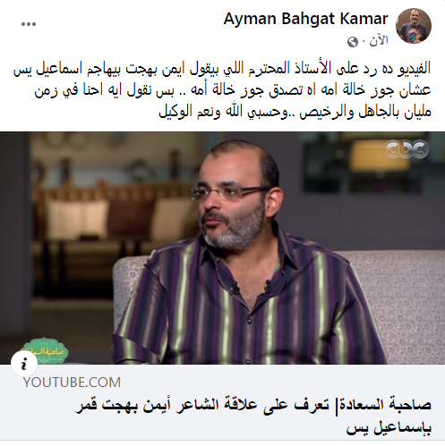Screen dimensions: 445x446
Task: Open the Ayman Bahgat Kamar profile name link
Action: tap(305, 20)
